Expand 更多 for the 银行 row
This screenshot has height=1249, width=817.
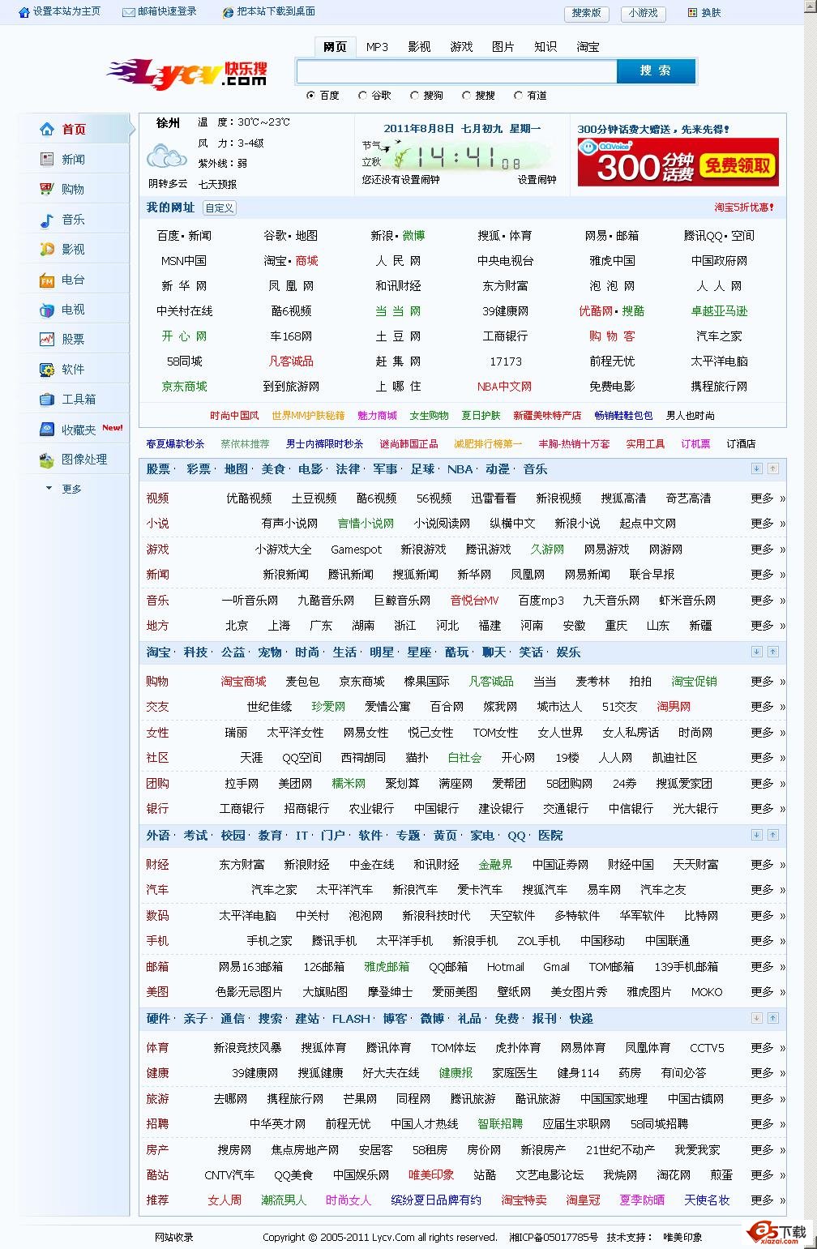point(767,809)
